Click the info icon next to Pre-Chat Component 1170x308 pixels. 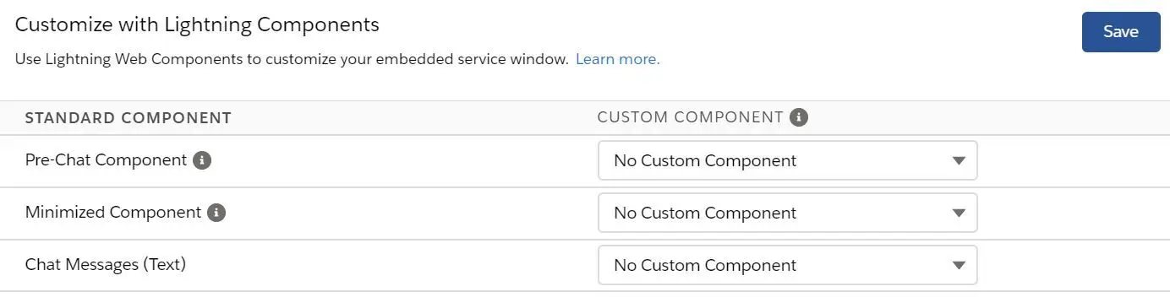point(201,160)
